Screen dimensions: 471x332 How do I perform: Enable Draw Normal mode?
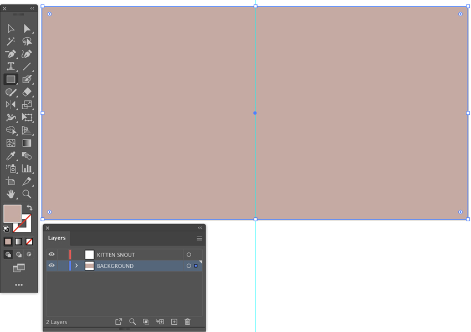[x=8, y=254]
